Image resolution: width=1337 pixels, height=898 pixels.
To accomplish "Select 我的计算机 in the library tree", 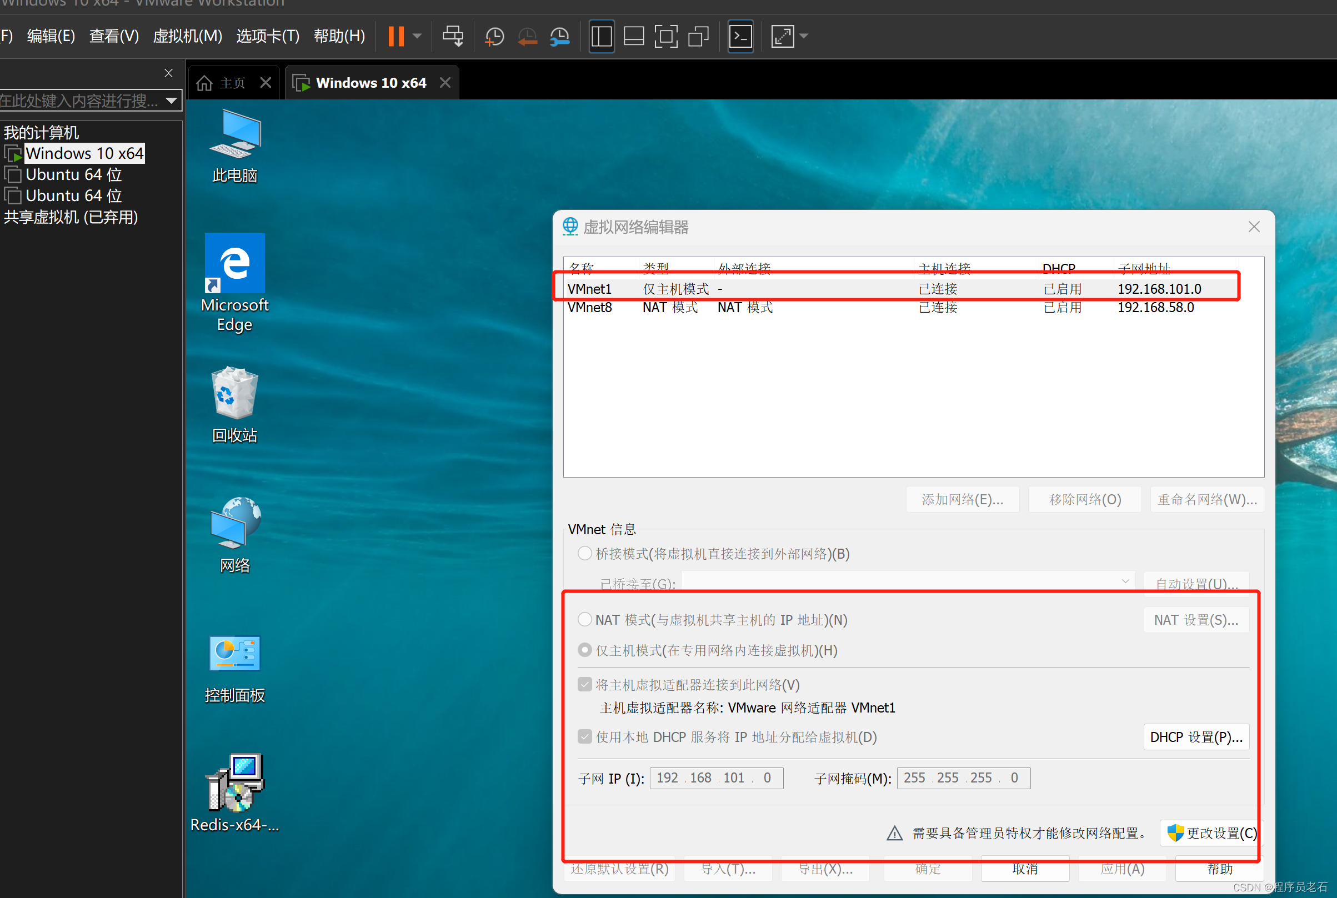I will (x=41, y=132).
